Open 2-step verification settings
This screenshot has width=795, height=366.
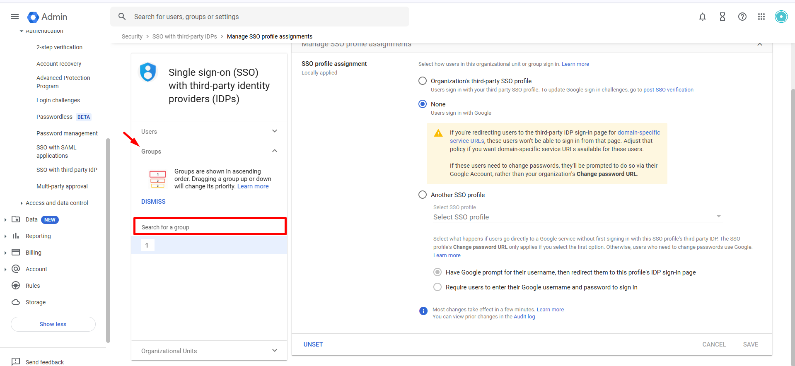59,47
